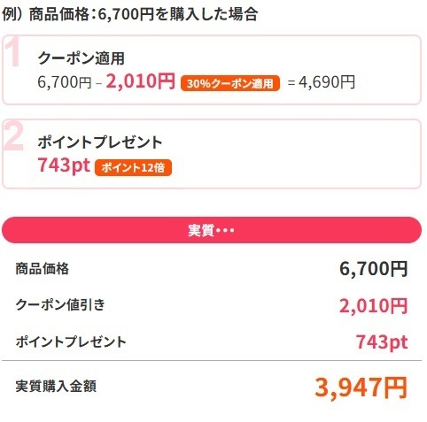Click the 6,700円 price in summary
The image size is (427, 422).
coord(374,269)
